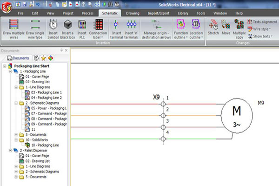Click the Insert PLC icon
279x186 pixels.
pyautogui.click(x=82, y=27)
